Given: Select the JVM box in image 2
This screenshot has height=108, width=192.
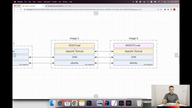Looking at the screenshot, I should point(74,57).
